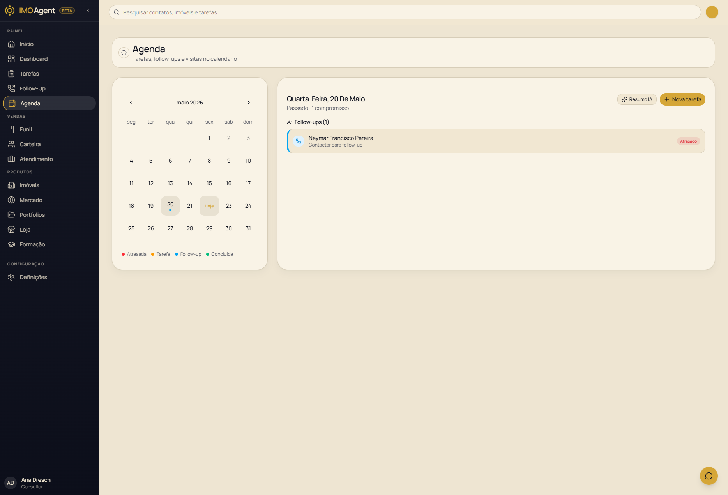Click the phone icon on Neymar's follow-up
This screenshot has width=728, height=495.
299,141
